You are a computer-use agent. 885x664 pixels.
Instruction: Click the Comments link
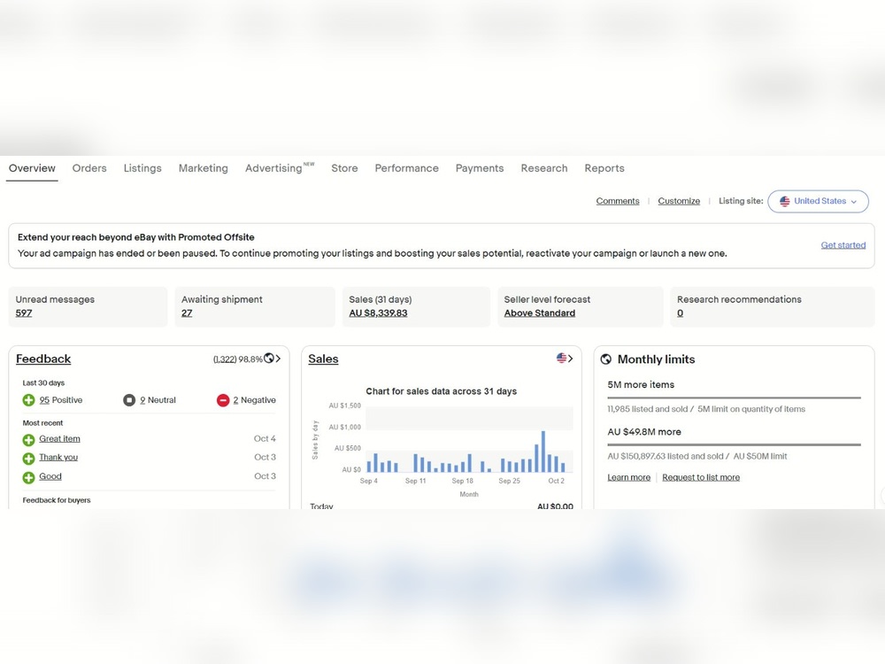tap(618, 201)
